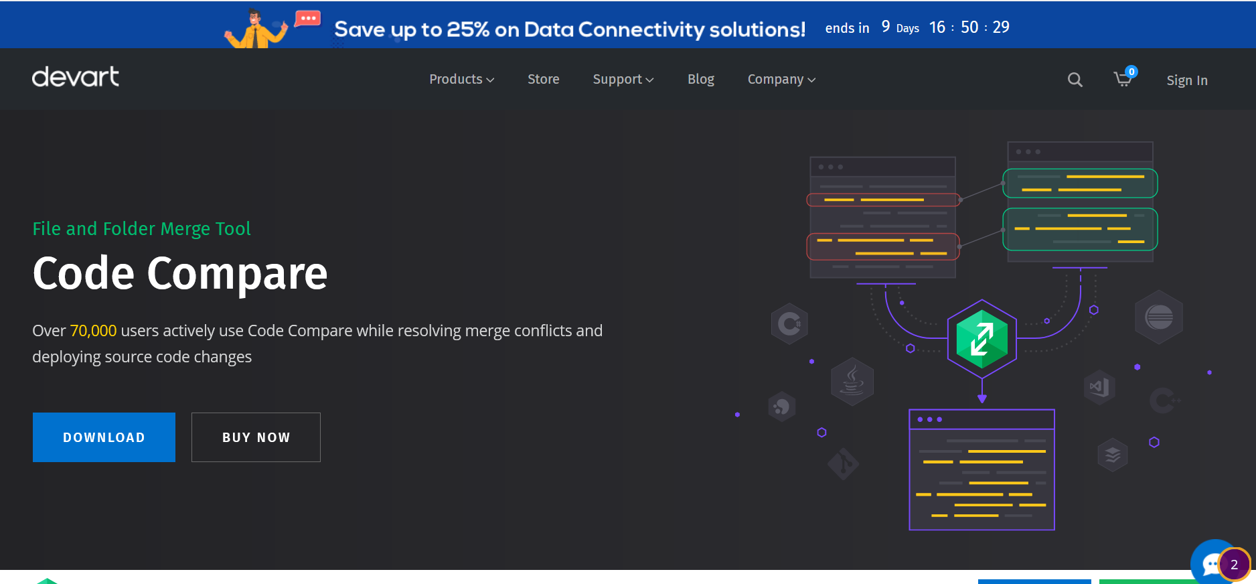Click the stacked layers hexagon icon
This screenshot has height=584, width=1256.
click(1113, 455)
